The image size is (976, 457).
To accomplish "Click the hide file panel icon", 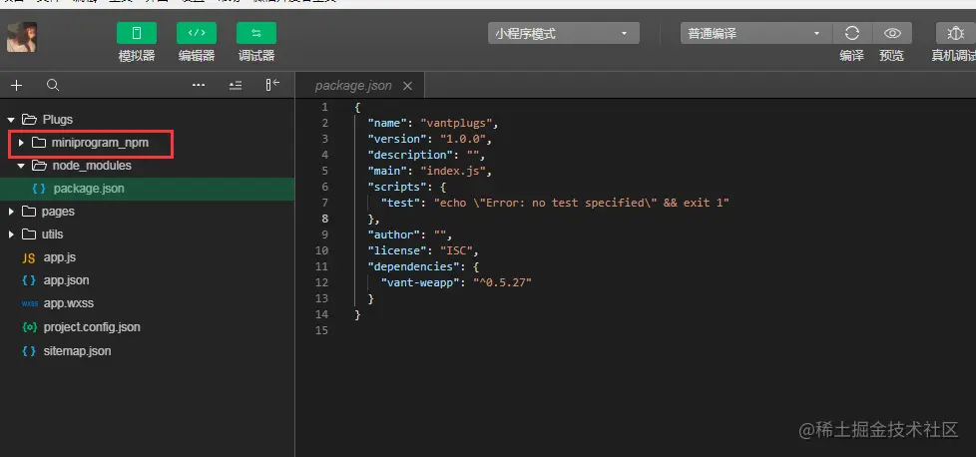I will tap(272, 85).
